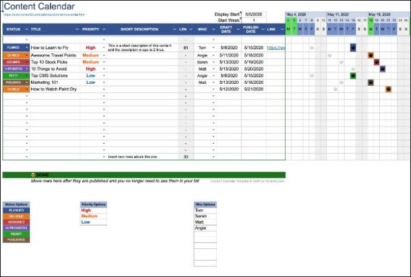
Task: Click the Display Start date field 5/5/2020
Action: [253, 14]
